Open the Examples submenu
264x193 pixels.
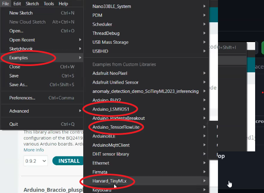click(x=42, y=58)
